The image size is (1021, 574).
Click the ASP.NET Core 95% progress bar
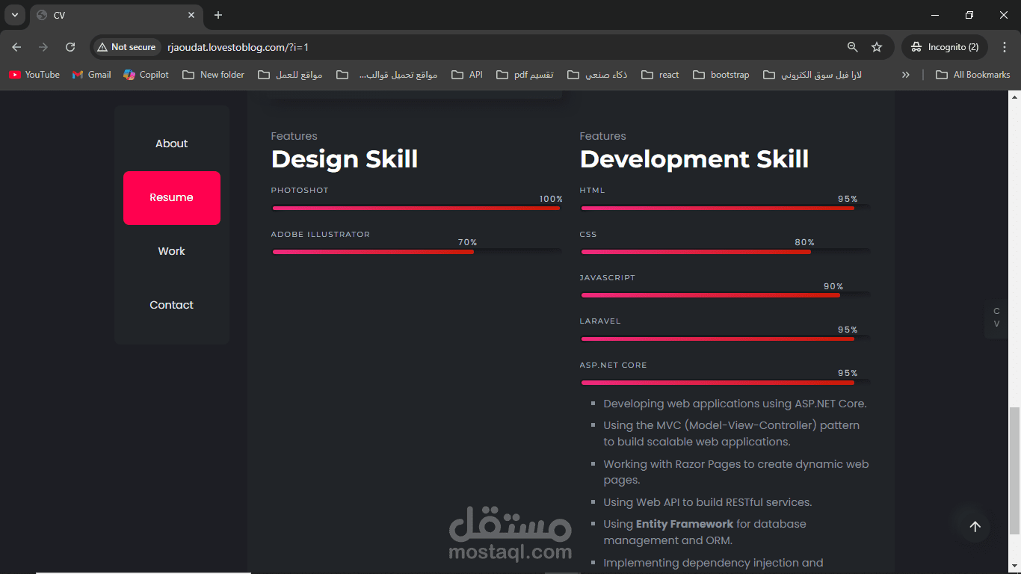(725, 383)
